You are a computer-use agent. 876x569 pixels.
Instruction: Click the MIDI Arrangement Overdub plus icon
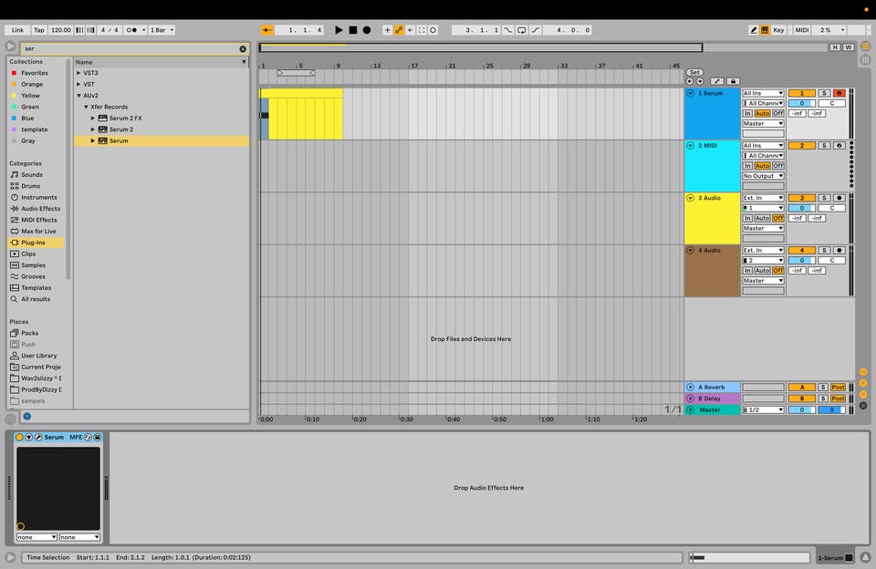(387, 30)
